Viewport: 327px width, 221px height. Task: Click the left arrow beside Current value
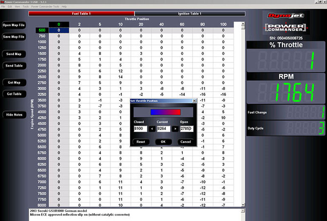tap(152, 129)
